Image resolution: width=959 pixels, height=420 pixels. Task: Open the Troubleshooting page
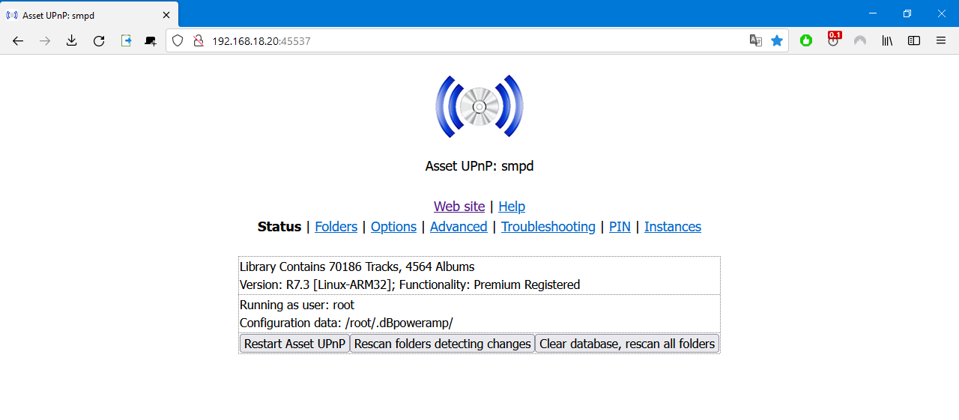pos(548,227)
